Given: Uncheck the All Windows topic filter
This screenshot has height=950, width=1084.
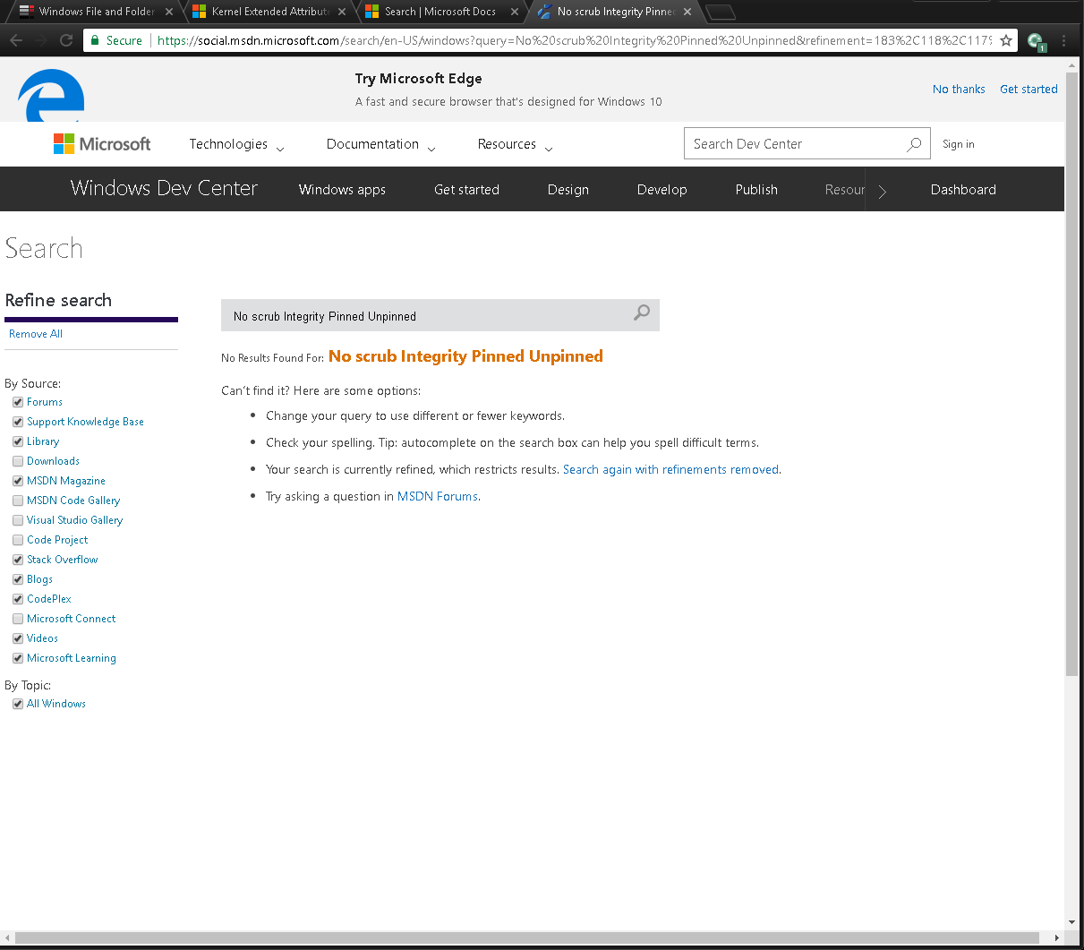Looking at the screenshot, I should (x=17, y=703).
